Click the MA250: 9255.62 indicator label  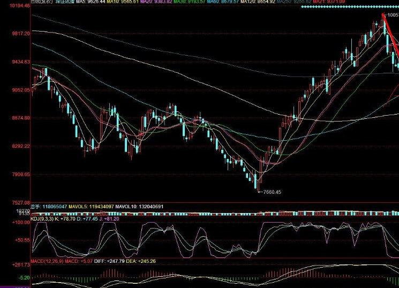pyautogui.click(x=294, y=2)
